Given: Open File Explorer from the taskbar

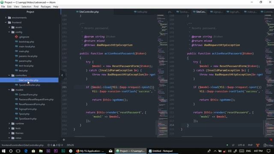Looking at the screenshot, I should [41, 151].
